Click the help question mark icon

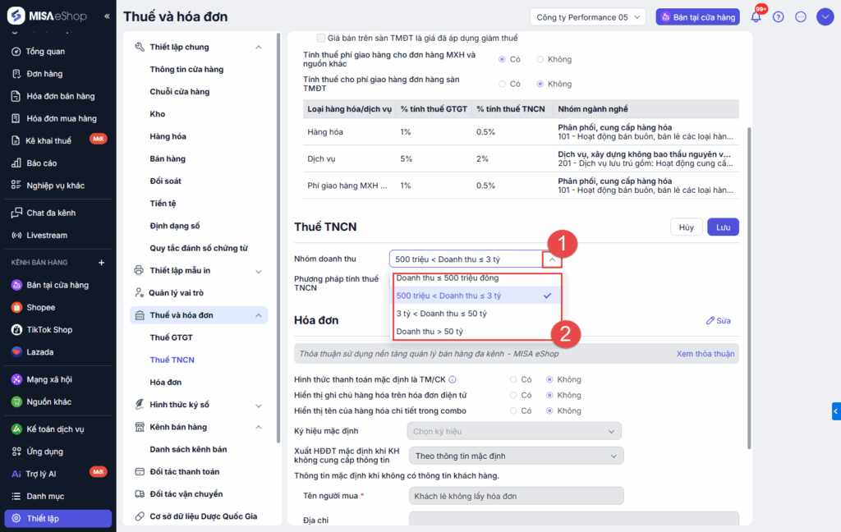coord(779,17)
